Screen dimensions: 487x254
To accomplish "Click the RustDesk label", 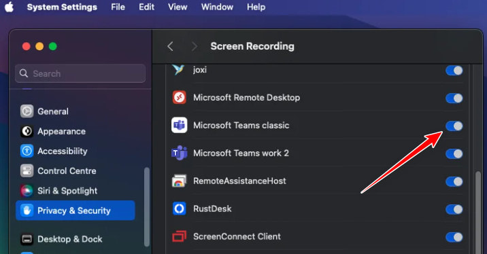I will coord(212,208).
